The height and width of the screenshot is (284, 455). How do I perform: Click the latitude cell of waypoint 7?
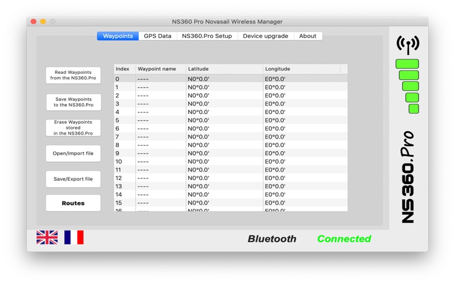(225, 137)
